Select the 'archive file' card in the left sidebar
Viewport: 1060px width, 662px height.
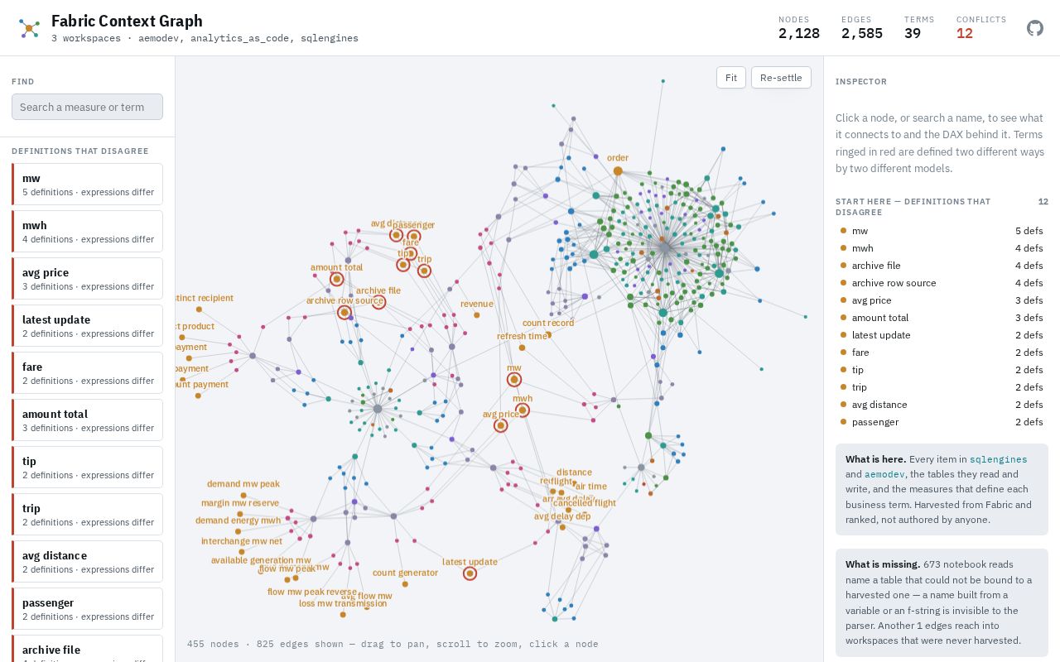tap(87, 649)
